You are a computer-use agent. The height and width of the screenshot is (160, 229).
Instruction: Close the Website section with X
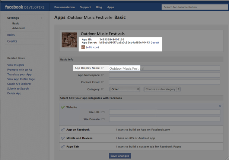[x=220, y=106]
